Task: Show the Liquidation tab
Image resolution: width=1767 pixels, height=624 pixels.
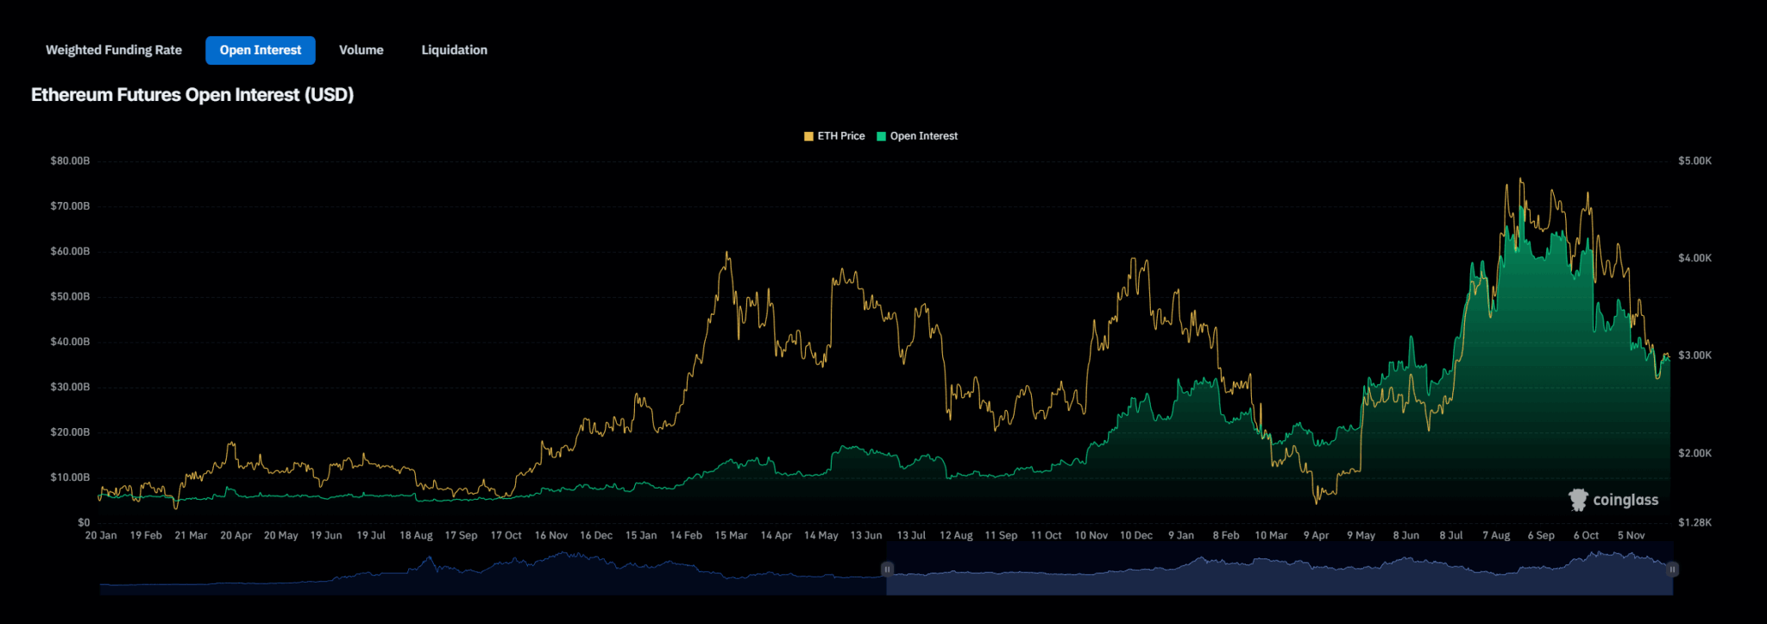Action: [454, 50]
